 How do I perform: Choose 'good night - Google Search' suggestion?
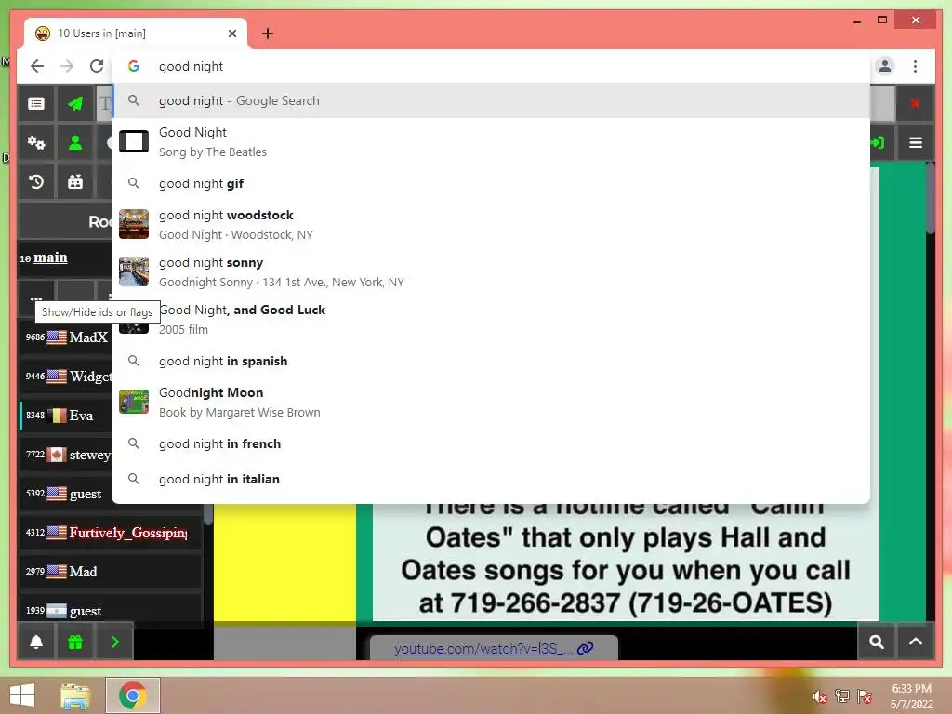point(491,100)
